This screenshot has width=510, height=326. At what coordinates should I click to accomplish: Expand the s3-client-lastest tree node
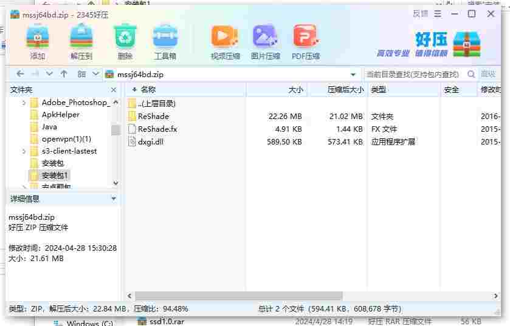(x=24, y=151)
